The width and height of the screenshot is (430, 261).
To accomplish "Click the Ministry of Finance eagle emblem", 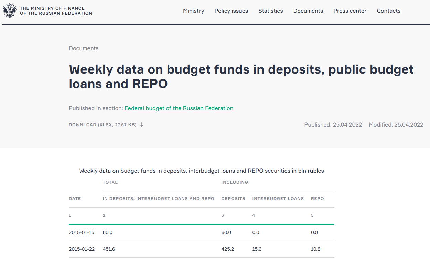I will [x=9, y=11].
